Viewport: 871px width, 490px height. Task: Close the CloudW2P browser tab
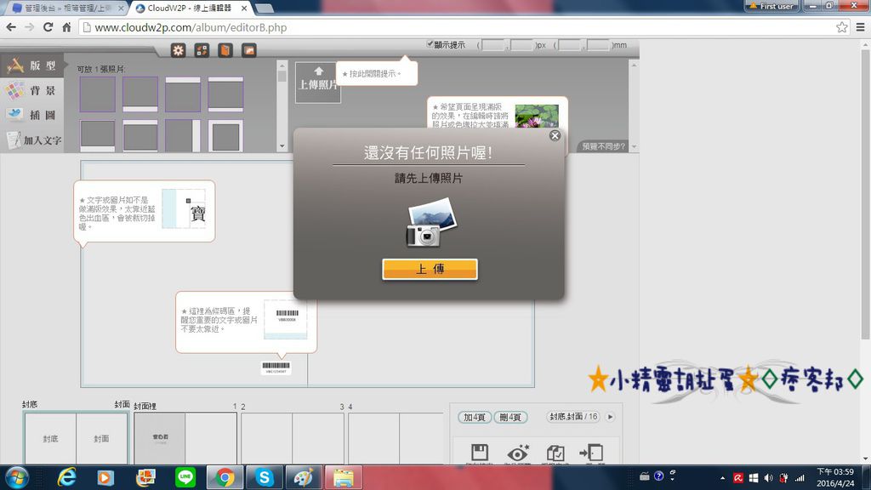point(244,9)
